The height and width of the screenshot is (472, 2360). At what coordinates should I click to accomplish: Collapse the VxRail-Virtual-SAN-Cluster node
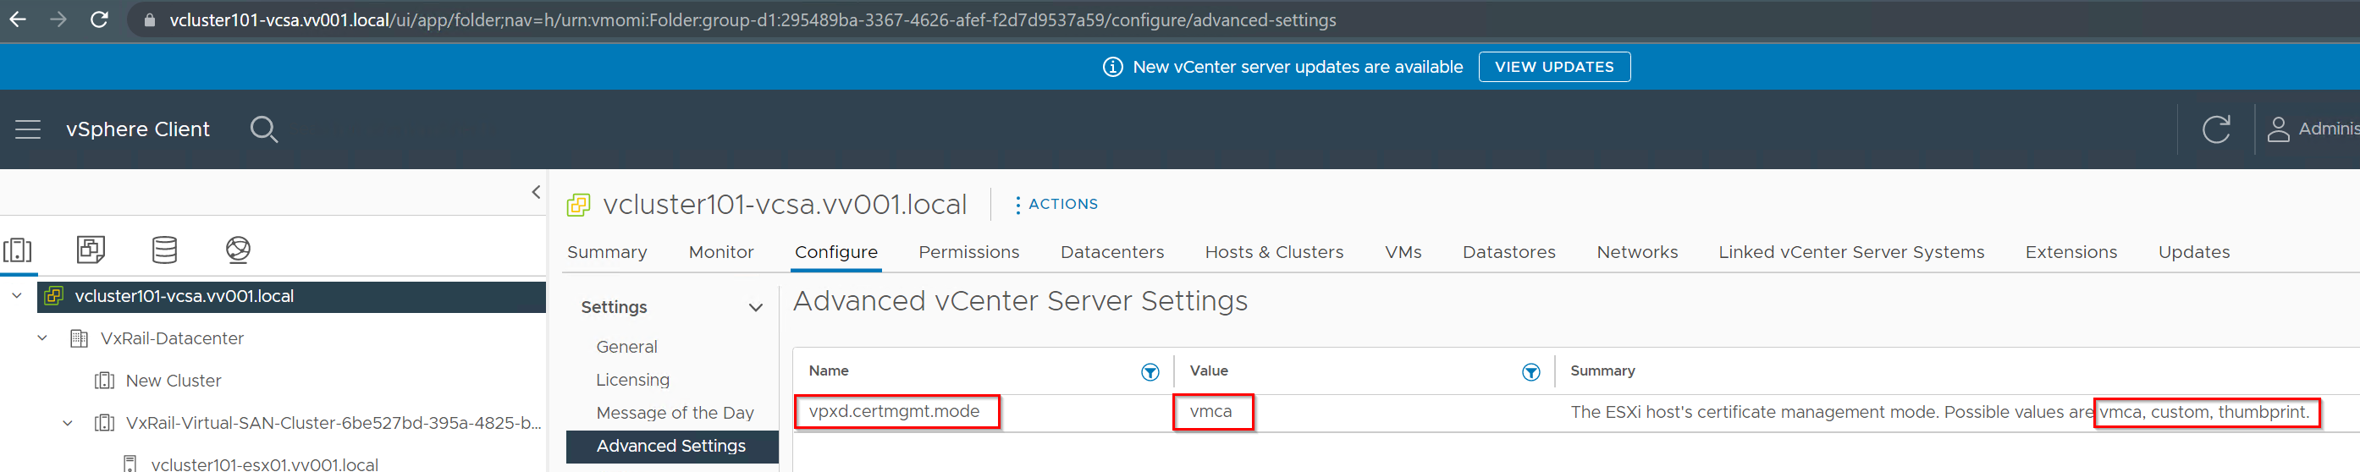[68, 423]
